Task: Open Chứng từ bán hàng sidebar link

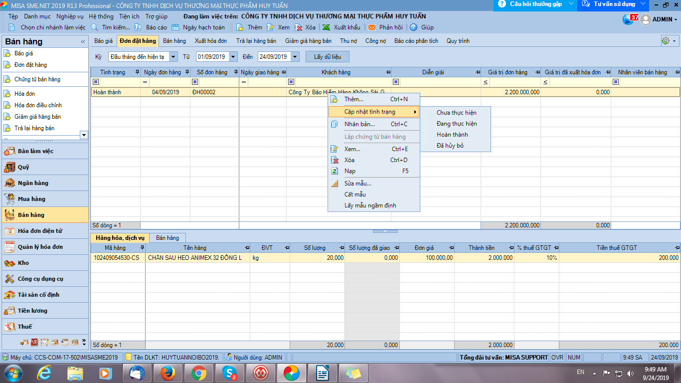Action: coord(37,79)
